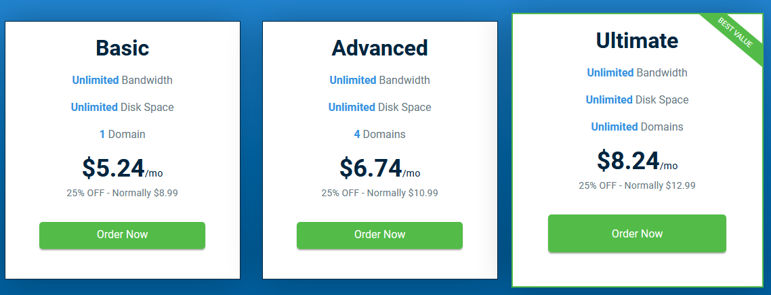
Task: Click Order Now under Basic plan
Action: point(122,235)
